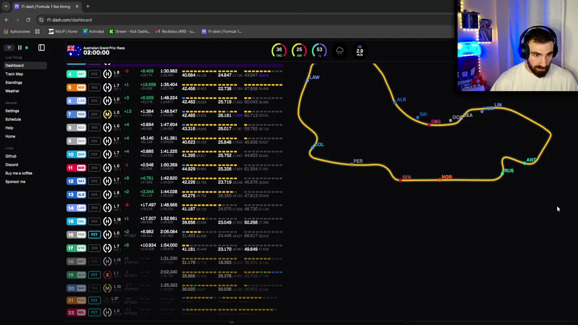This screenshot has width=578, height=325.
Task: Click session title Australian Grand Prix: Race
Action: [x=104, y=48]
